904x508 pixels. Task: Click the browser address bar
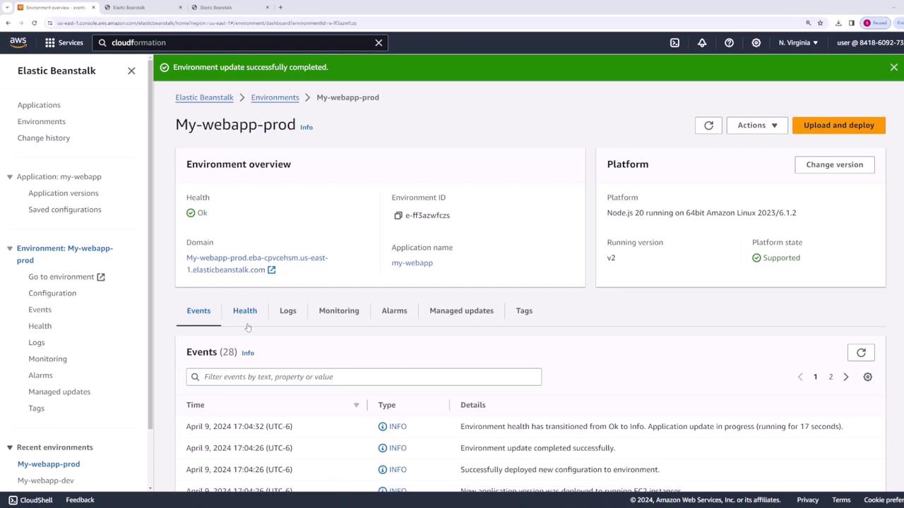424,23
